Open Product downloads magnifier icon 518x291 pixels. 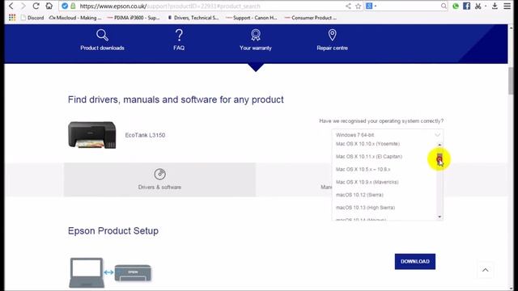(102, 35)
